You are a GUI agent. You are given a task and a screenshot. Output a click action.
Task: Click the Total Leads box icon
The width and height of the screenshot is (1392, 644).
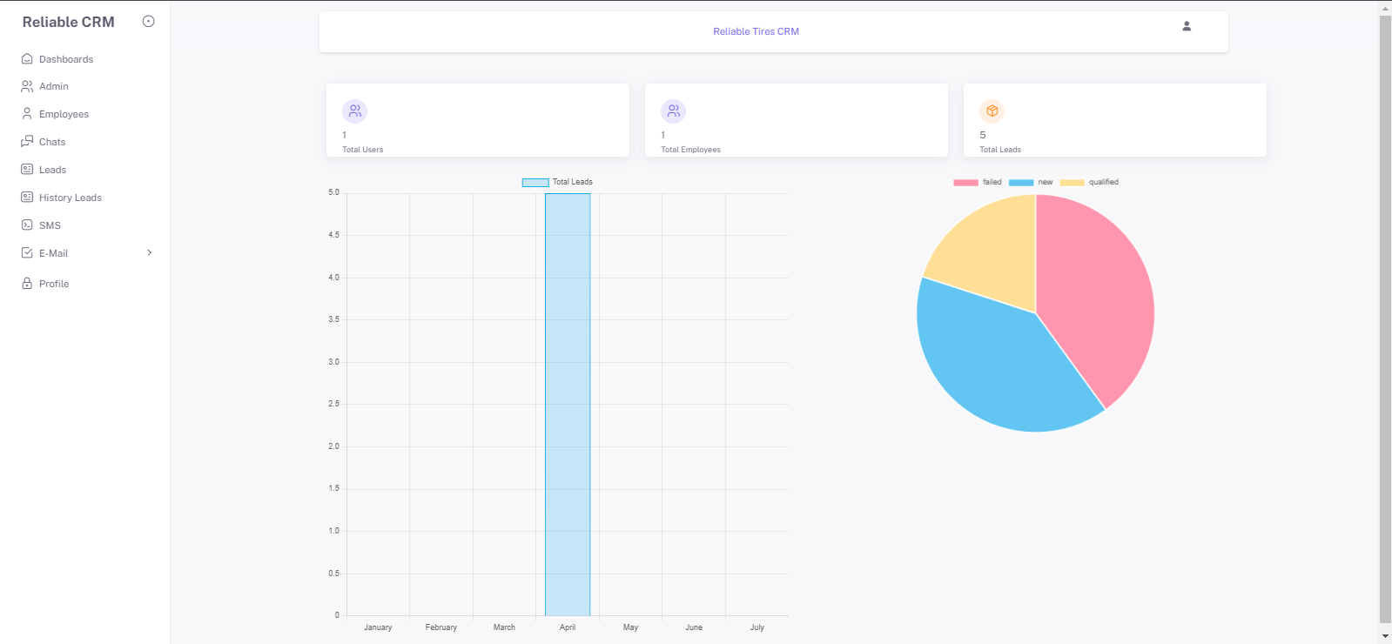(x=992, y=111)
